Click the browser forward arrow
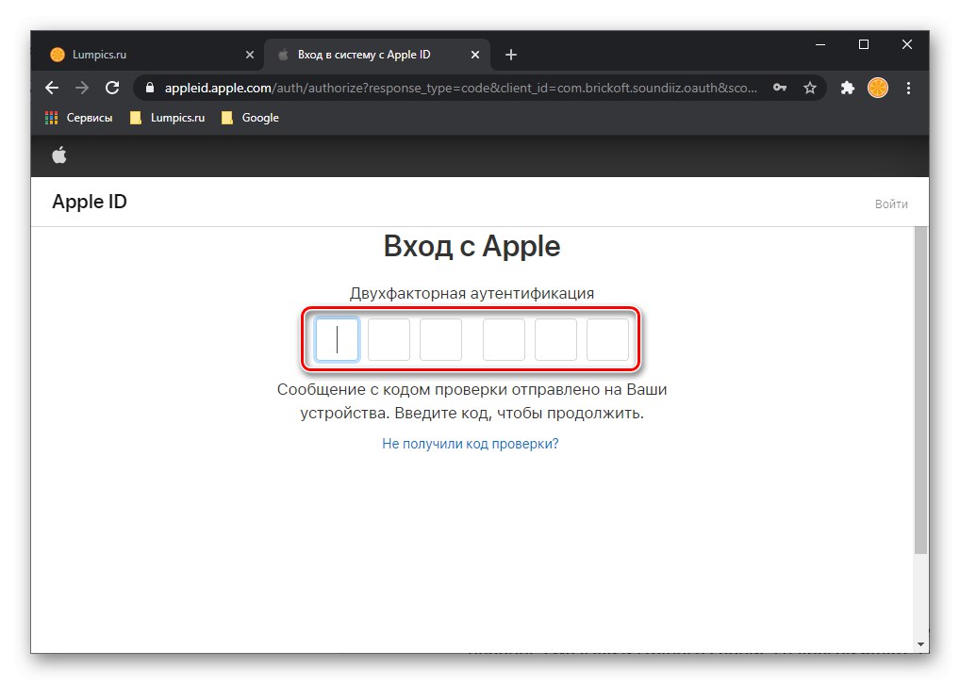960x684 pixels. (x=81, y=89)
